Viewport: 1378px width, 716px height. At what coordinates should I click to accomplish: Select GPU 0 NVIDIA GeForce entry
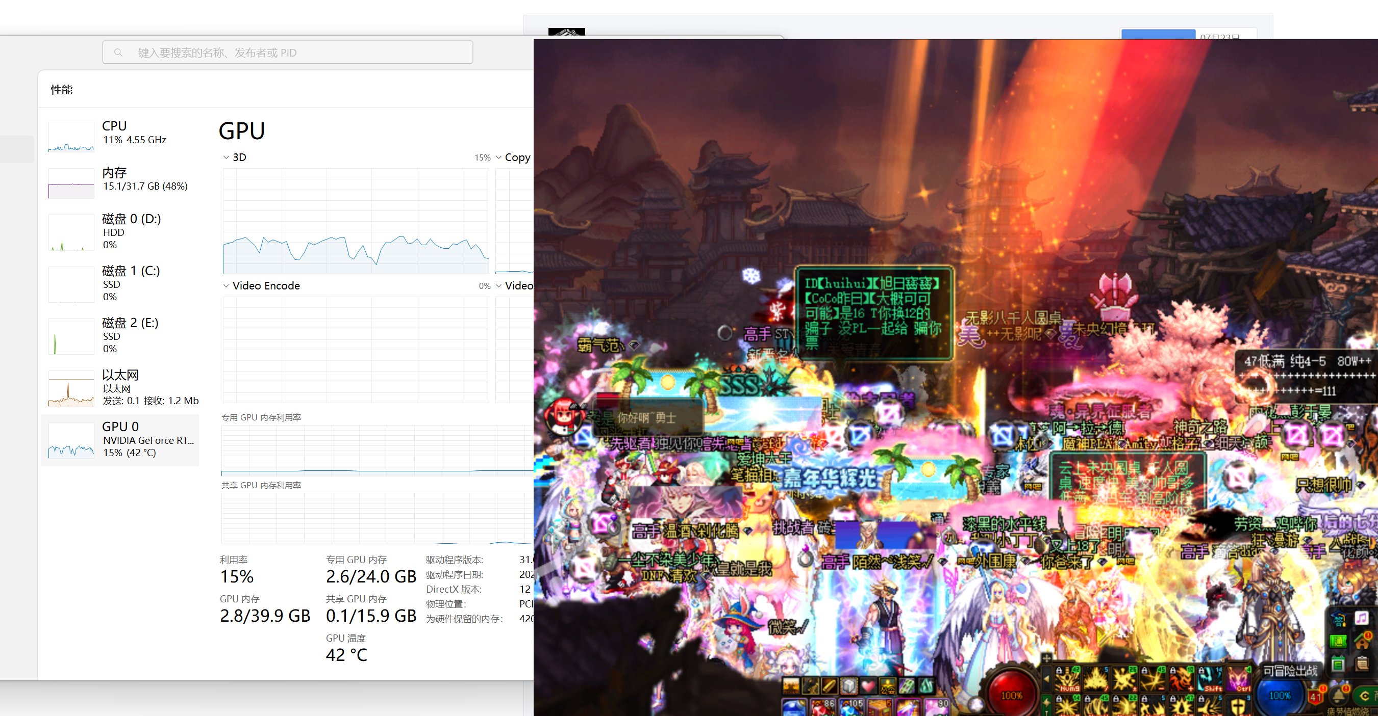tap(120, 440)
